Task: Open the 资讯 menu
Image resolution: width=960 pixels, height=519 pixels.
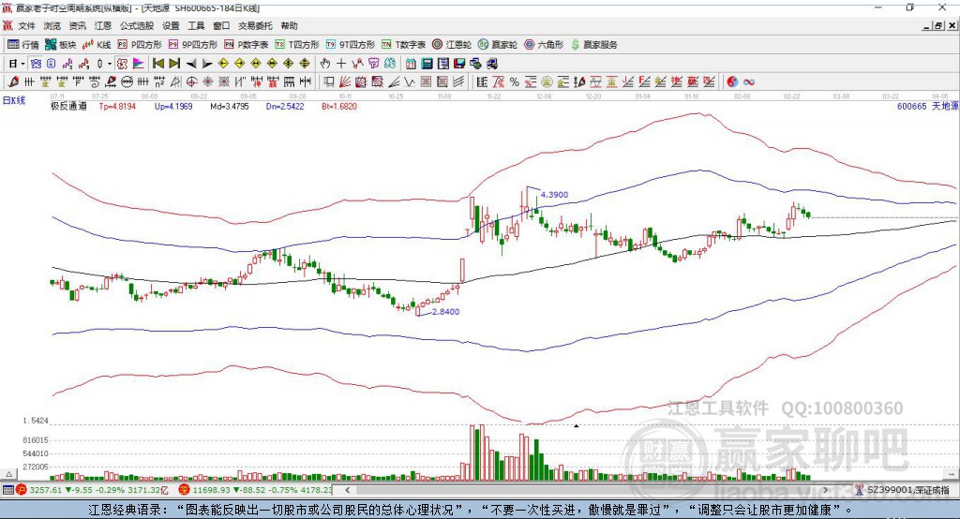Action: click(x=77, y=25)
